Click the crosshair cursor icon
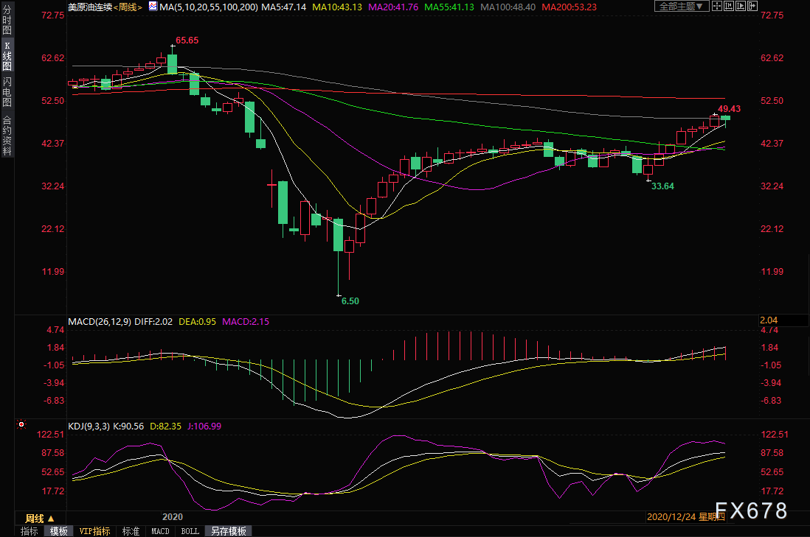This screenshot has height=537, width=810. pyautogui.click(x=716, y=6)
